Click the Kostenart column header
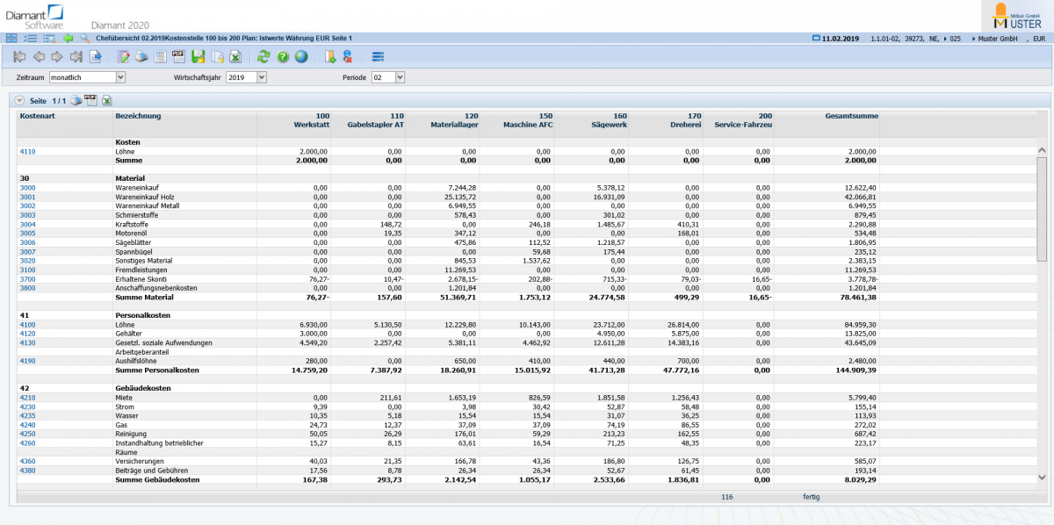 tap(38, 116)
